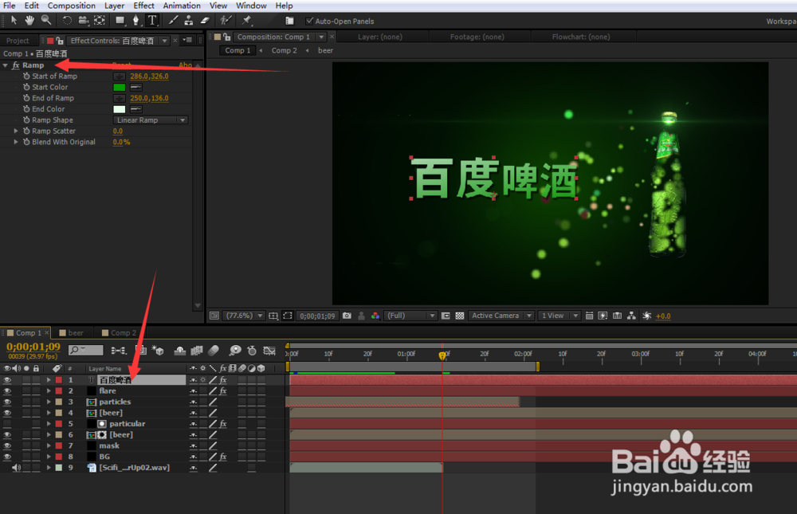The image size is (797, 514).
Task: Open 1 View layout dropdown
Action: coord(559,316)
